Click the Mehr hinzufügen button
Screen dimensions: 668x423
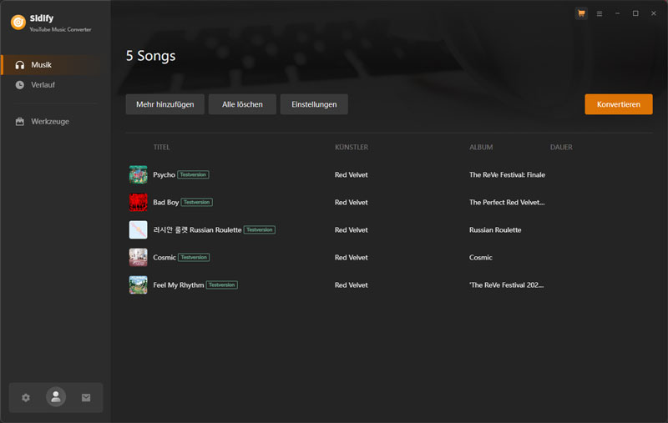[x=164, y=104]
